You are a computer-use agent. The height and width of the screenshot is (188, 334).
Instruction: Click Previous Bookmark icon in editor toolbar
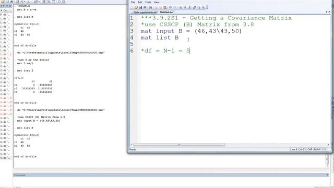pyautogui.click(x=189, y=7)
